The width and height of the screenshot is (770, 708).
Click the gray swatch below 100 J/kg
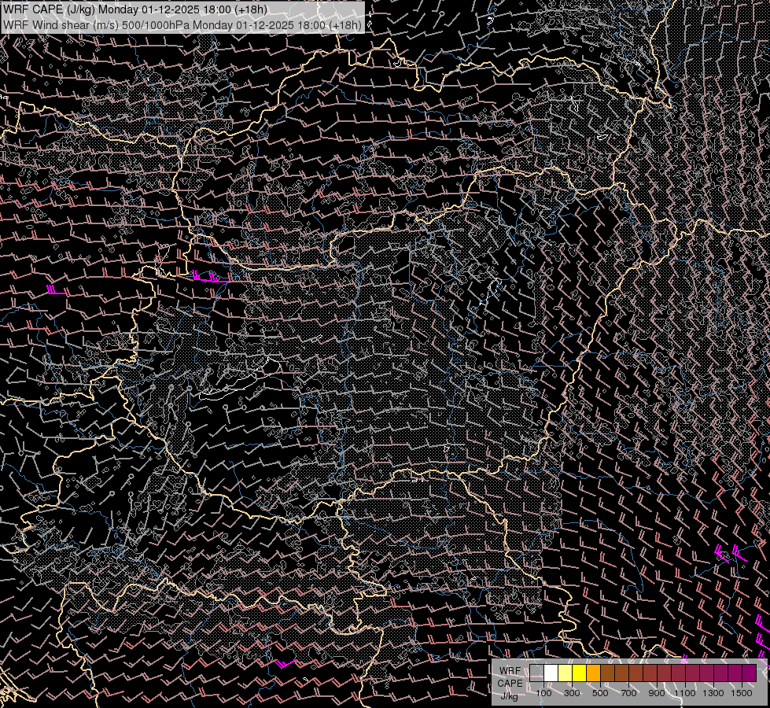tap(536, 673)
